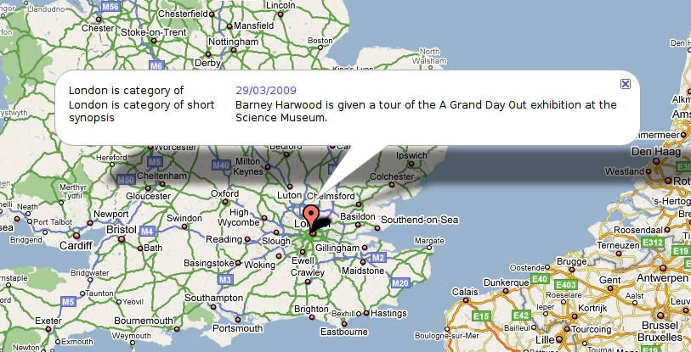
Task: Click the Boulogne-sur-Mer map label
Action: click(447, 336)
